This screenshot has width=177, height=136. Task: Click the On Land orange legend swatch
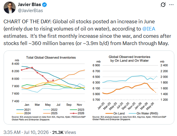click(x=109, y=113)
